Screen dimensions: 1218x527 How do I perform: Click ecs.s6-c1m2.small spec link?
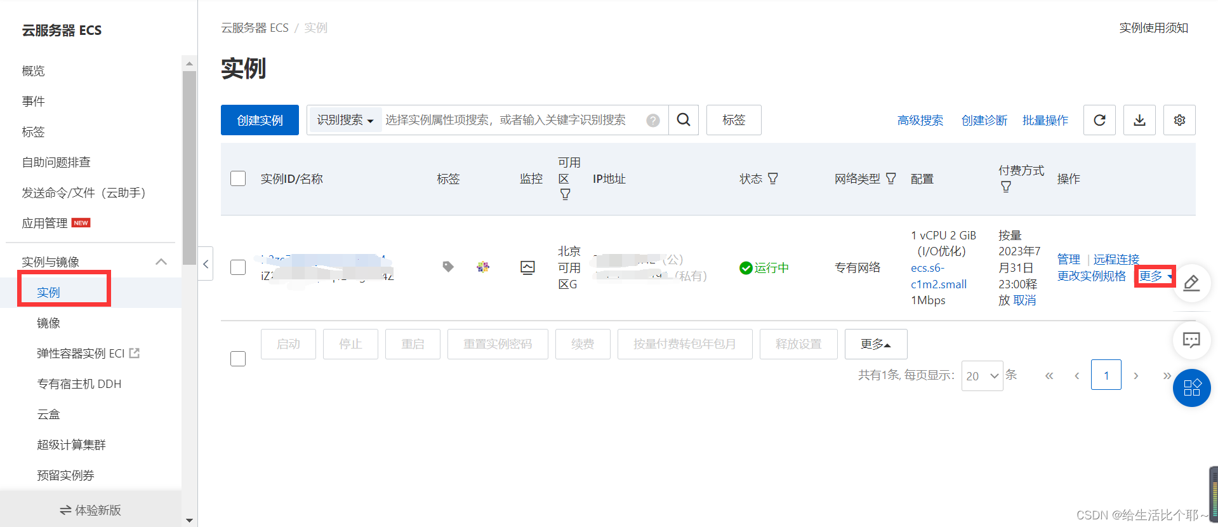click(939, 276)
